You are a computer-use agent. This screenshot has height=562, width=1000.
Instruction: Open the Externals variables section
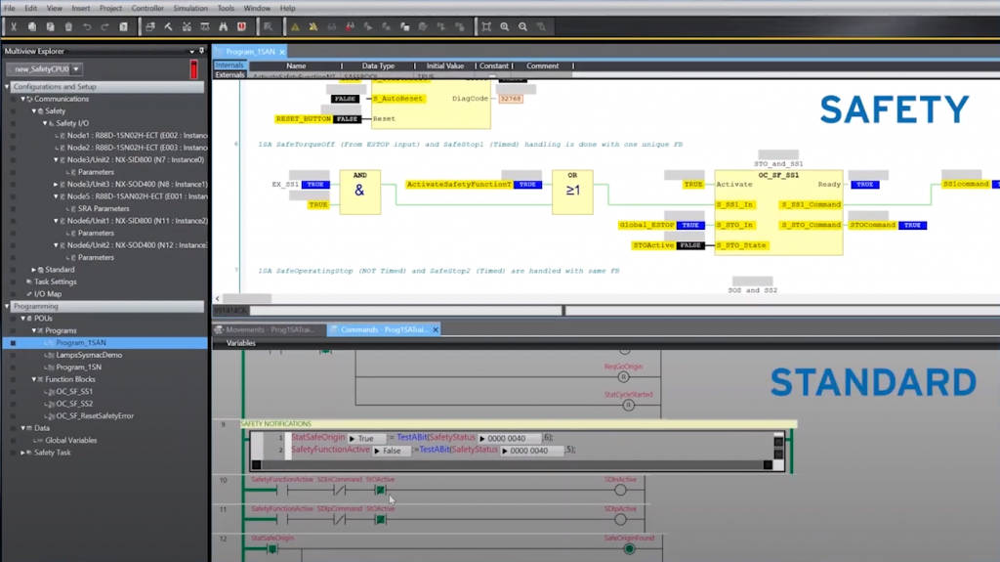230,75
